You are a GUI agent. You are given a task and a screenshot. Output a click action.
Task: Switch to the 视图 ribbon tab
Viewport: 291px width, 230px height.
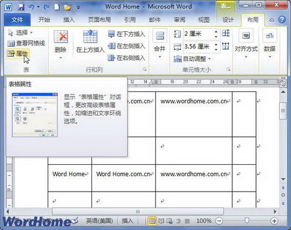(x=204, y=20)
